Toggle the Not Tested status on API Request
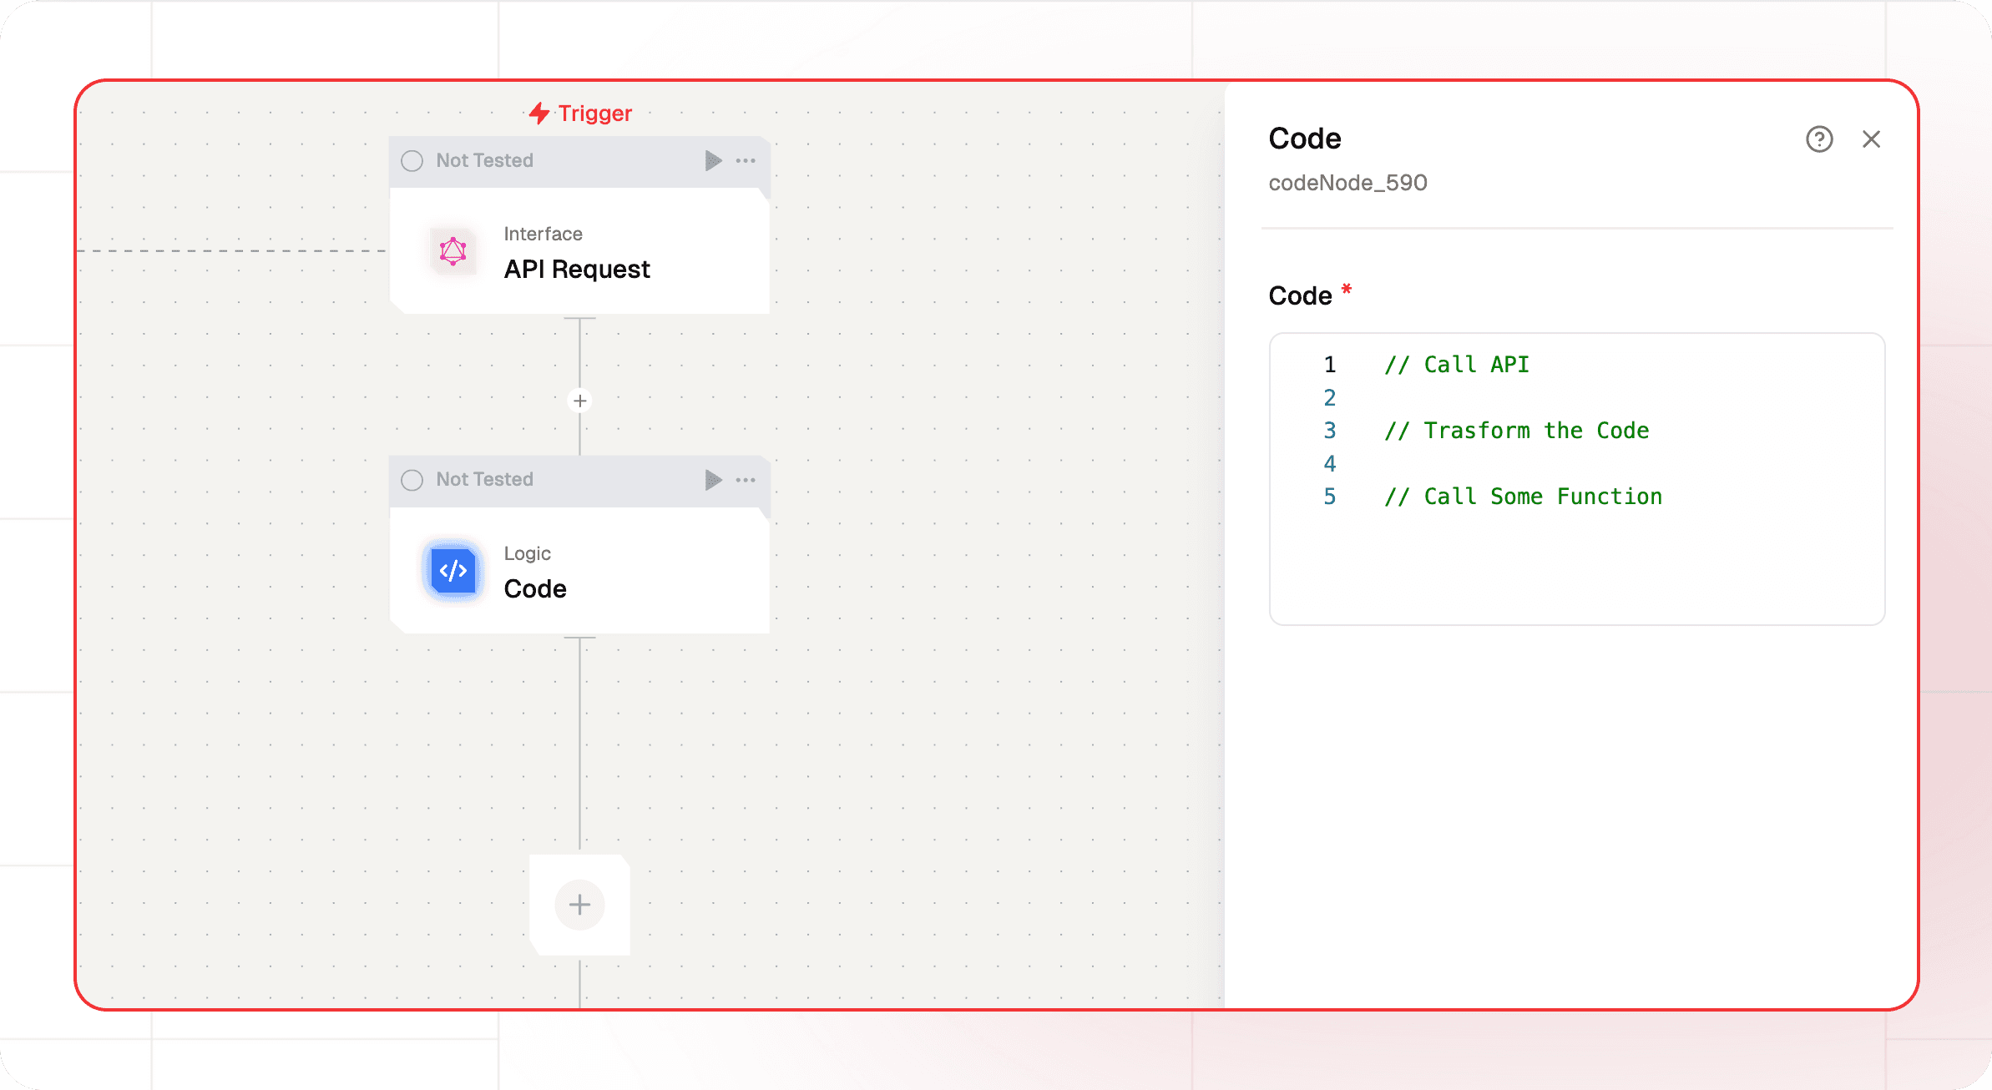The width and height of the screenshot is (1992, 1090). point(412,161)
